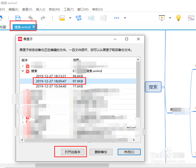The height and width of the screenshot is (168, 196).
Task: Open brainstorming lightbulb tool
Action: (178, 18)
